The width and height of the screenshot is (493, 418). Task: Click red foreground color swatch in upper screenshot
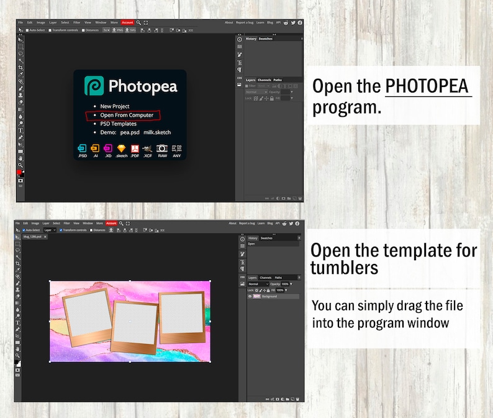(19, 173)
